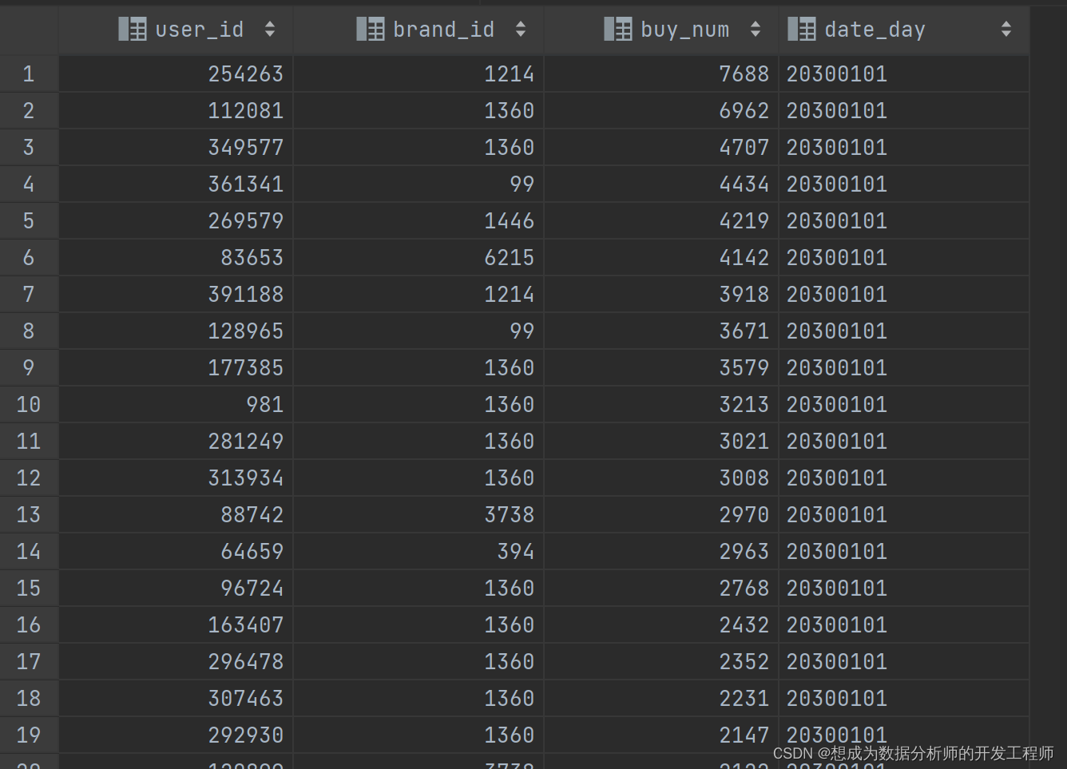The width and height of the screenshot is (1067, 769).
Task: Select row number 14
Action: [x=29, y=552]
